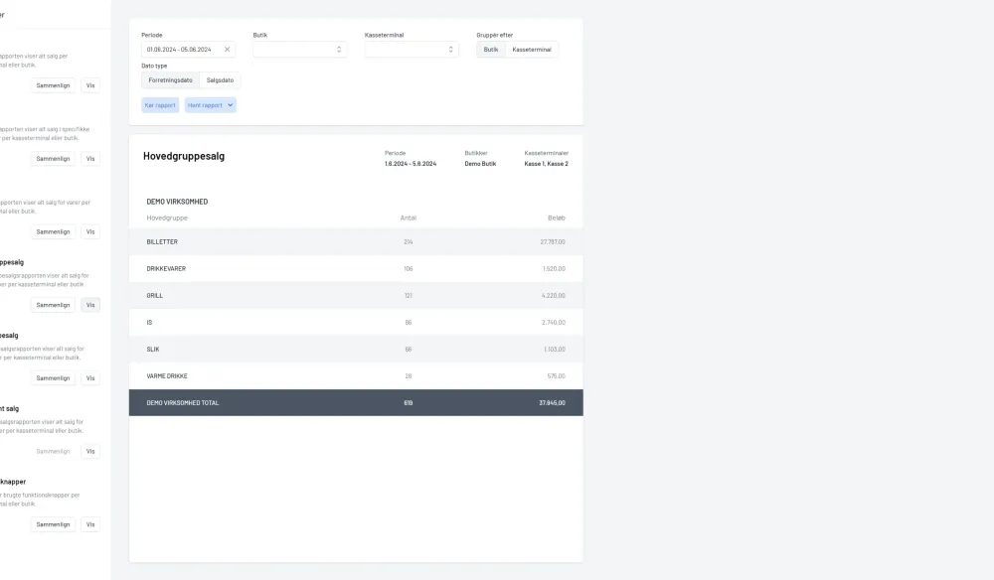Run the report with Kør rapport
Screen dimensions: 994x580
159,104
